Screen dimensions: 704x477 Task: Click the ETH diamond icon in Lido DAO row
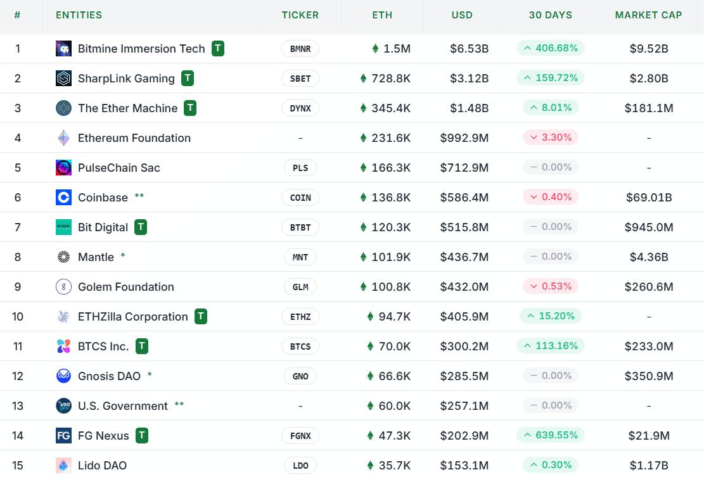[x=371, y=466]
